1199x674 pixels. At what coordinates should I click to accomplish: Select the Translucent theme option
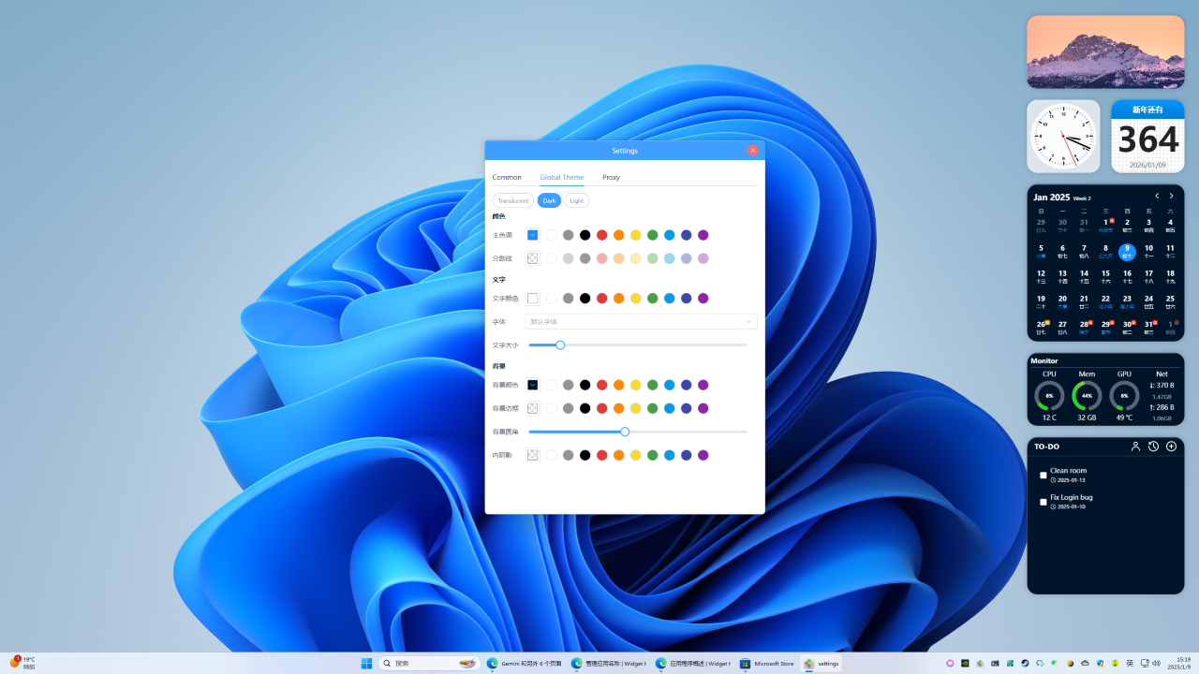tap(512, 200)
